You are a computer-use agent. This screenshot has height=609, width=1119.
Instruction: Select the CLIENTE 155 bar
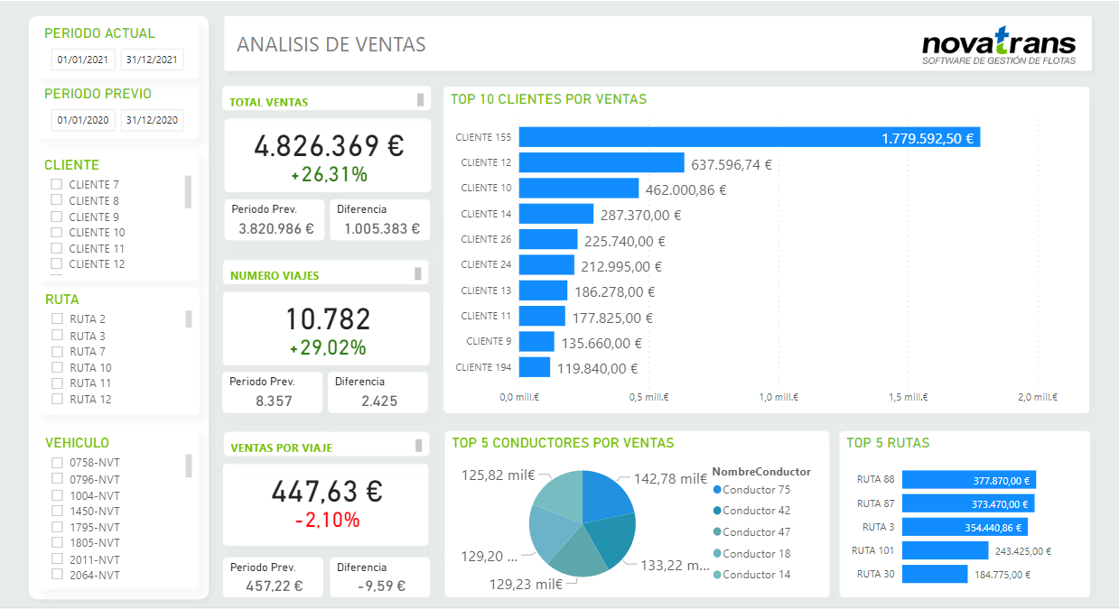[x=749, y=137]
